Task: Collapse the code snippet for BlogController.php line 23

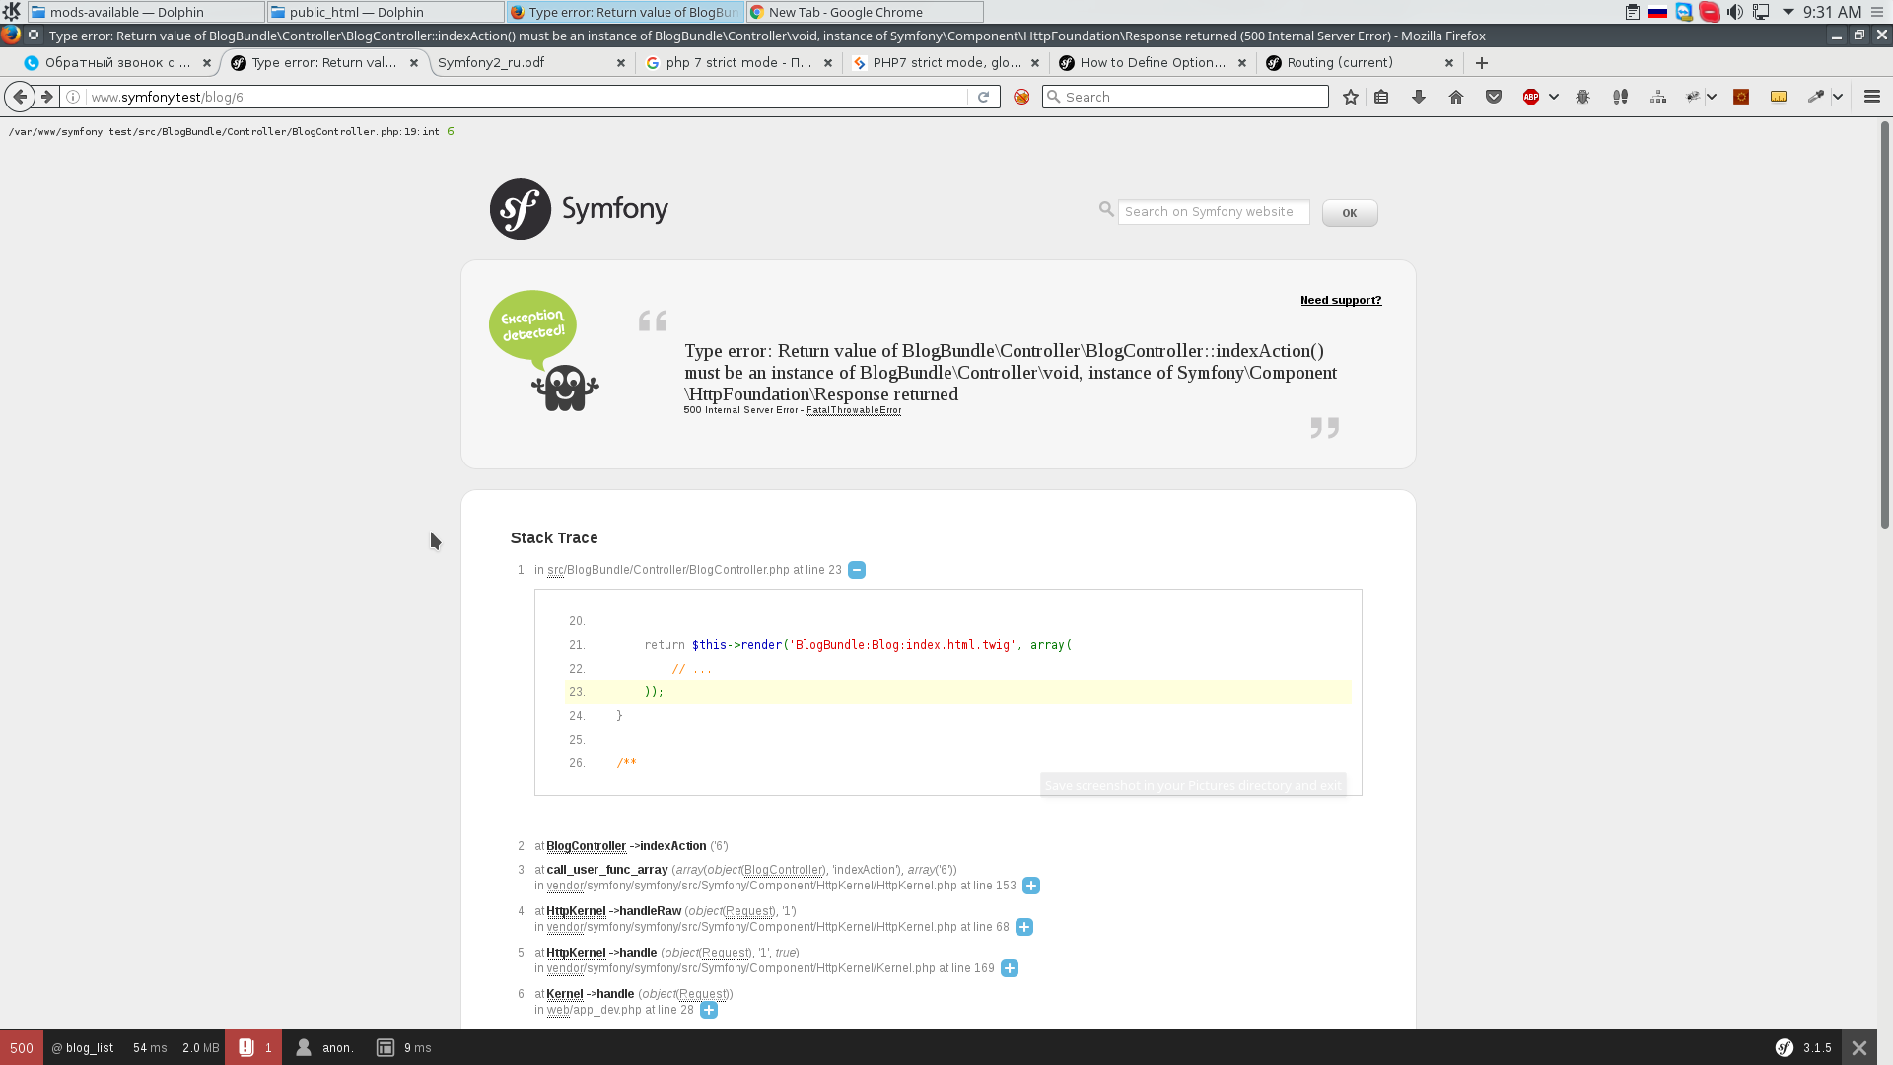Action: coord(857,570)
